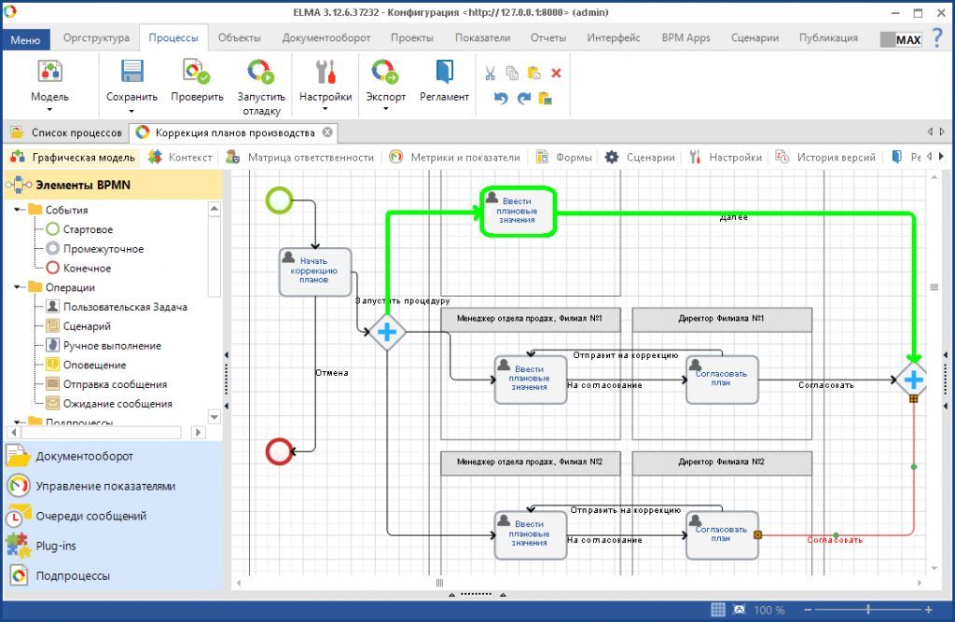955x622 pixels.
Task: Click the Save (Сохранить) floppy disk icon
Action: (x=131, y=71)
